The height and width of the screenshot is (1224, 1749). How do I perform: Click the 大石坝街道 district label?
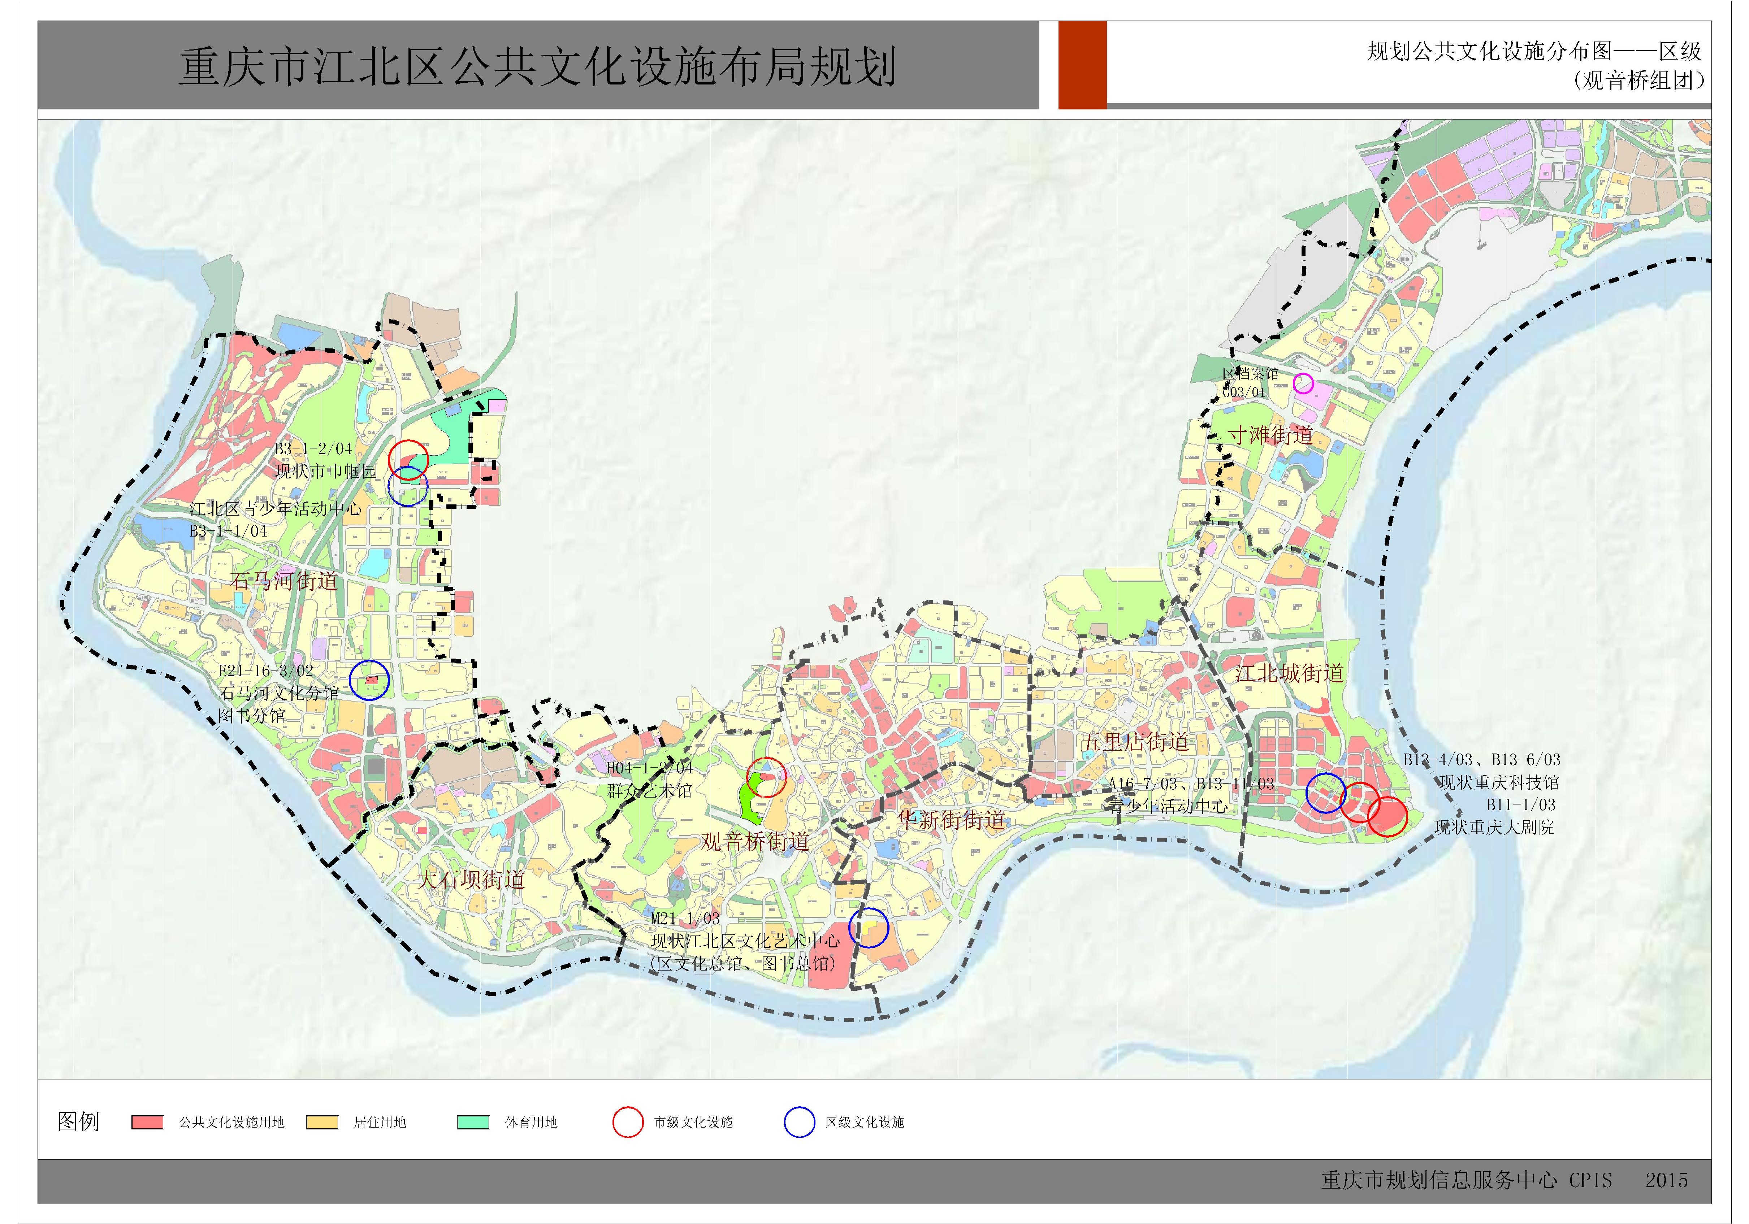tap(472, 880)
